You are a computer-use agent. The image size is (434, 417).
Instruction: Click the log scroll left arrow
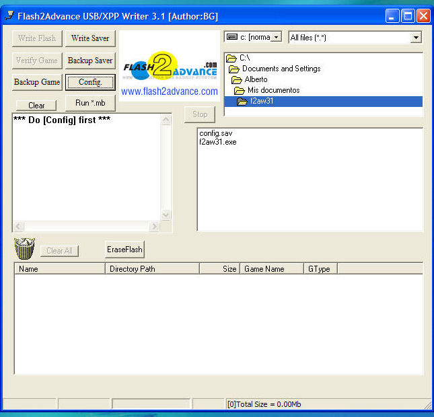19,227
